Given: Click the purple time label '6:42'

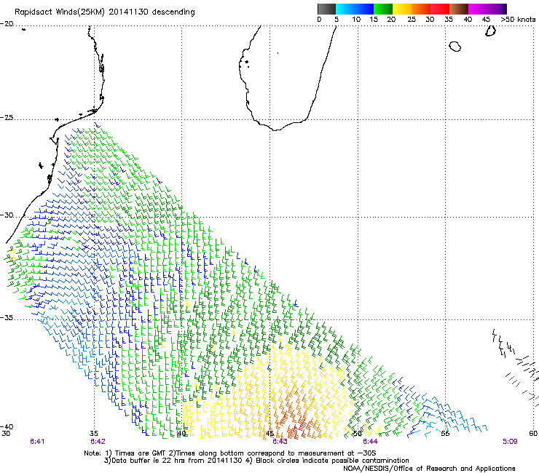Looking at the screenshot, I should pyautogui.click(x=98, y=442).
